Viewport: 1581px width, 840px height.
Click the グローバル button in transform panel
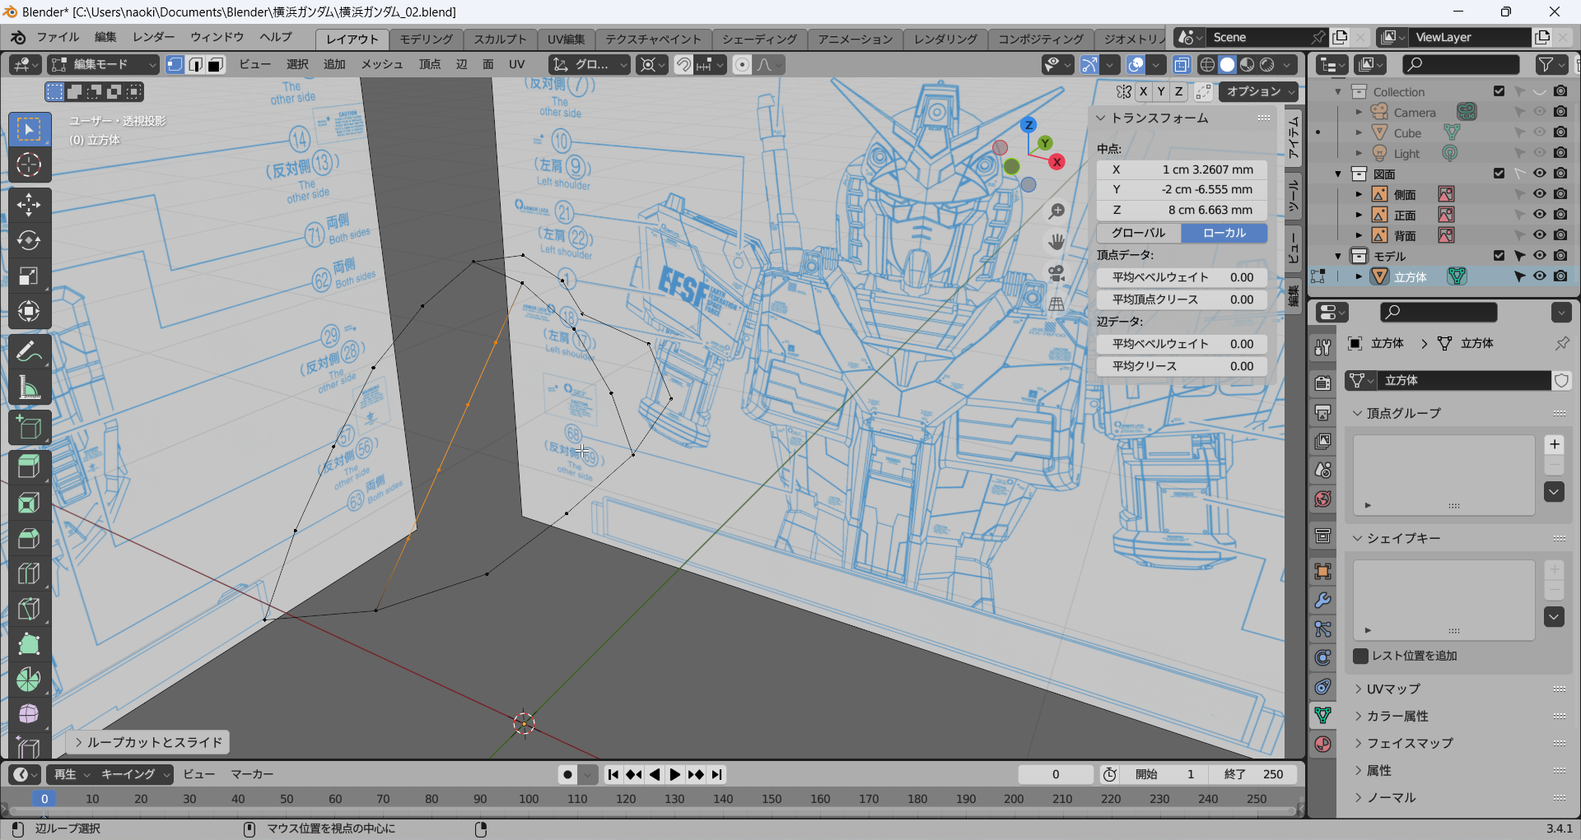[1139, 233]
